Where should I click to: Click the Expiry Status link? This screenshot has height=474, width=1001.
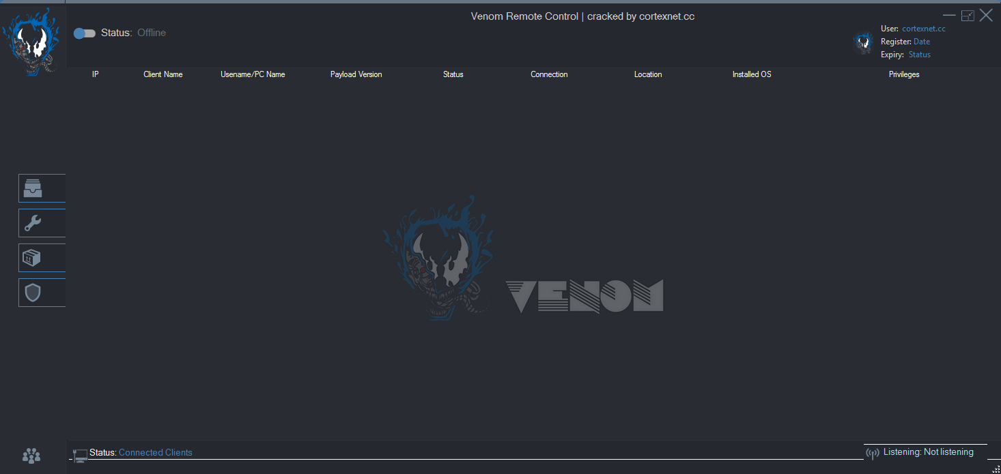pyautogui.click(x=919, y=55)
